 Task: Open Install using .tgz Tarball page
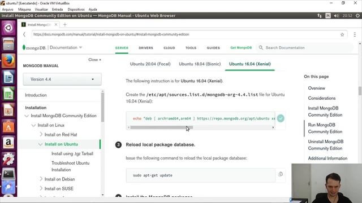tap(72, 153)
